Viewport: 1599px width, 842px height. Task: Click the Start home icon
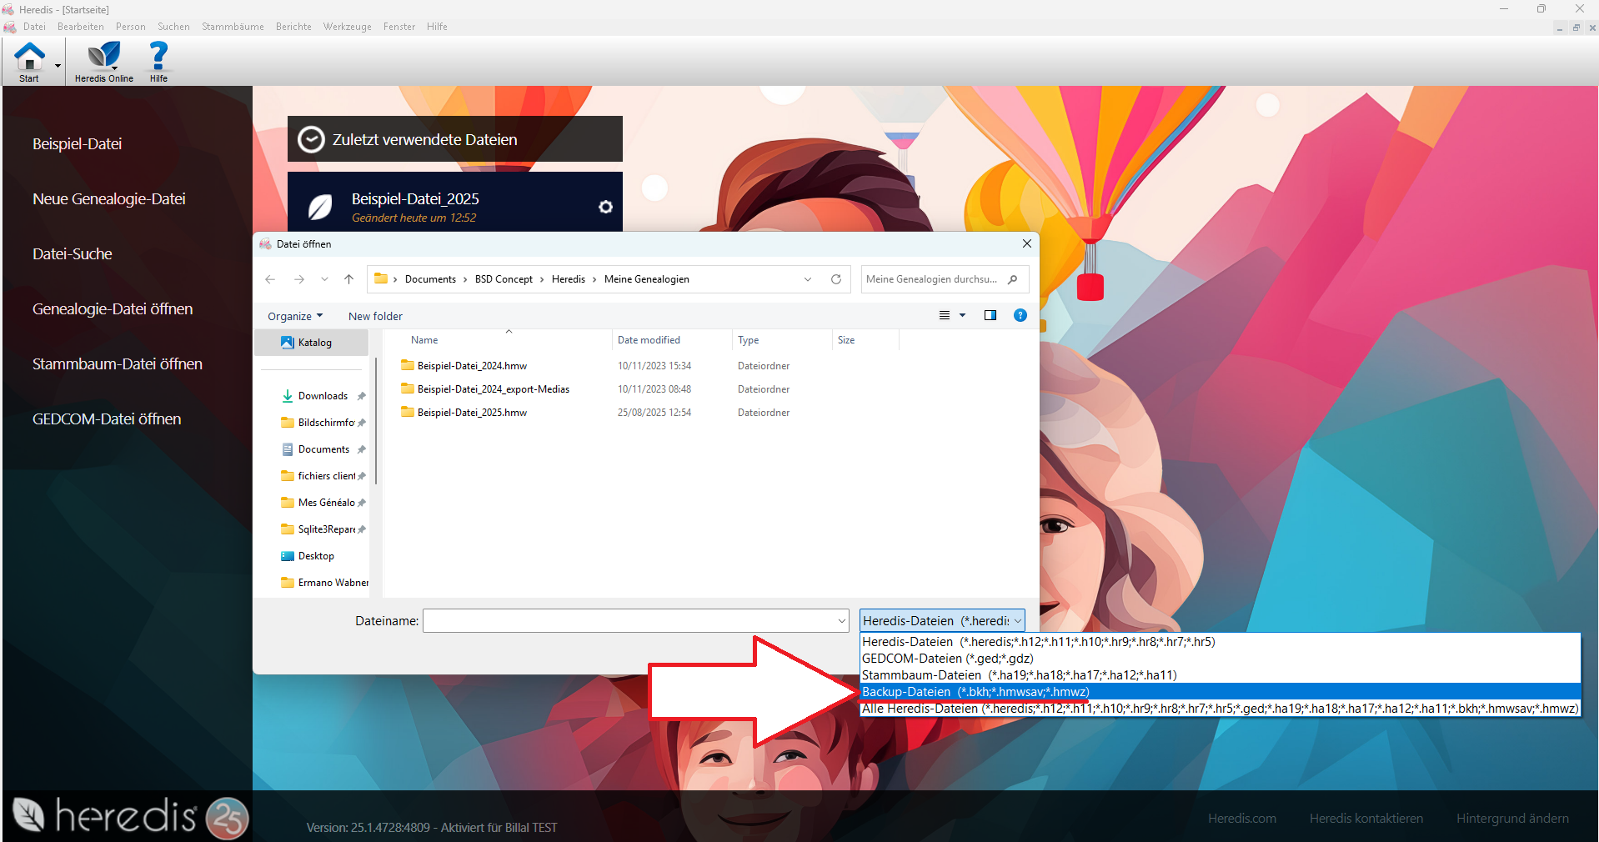click(x=29, y=58)
